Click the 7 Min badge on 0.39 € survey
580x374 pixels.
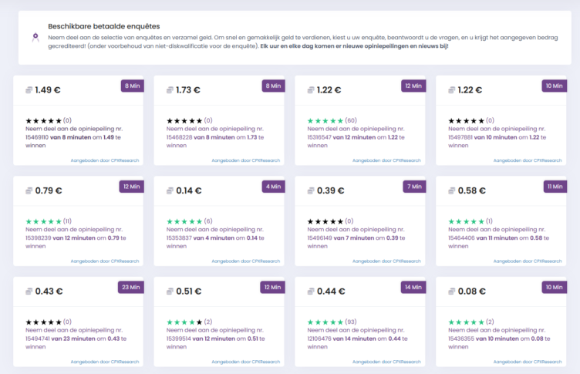[x=414, y=186]
